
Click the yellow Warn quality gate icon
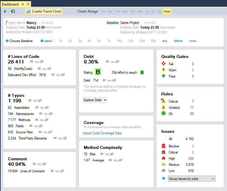pyautogui.click(x=164, y=70)
